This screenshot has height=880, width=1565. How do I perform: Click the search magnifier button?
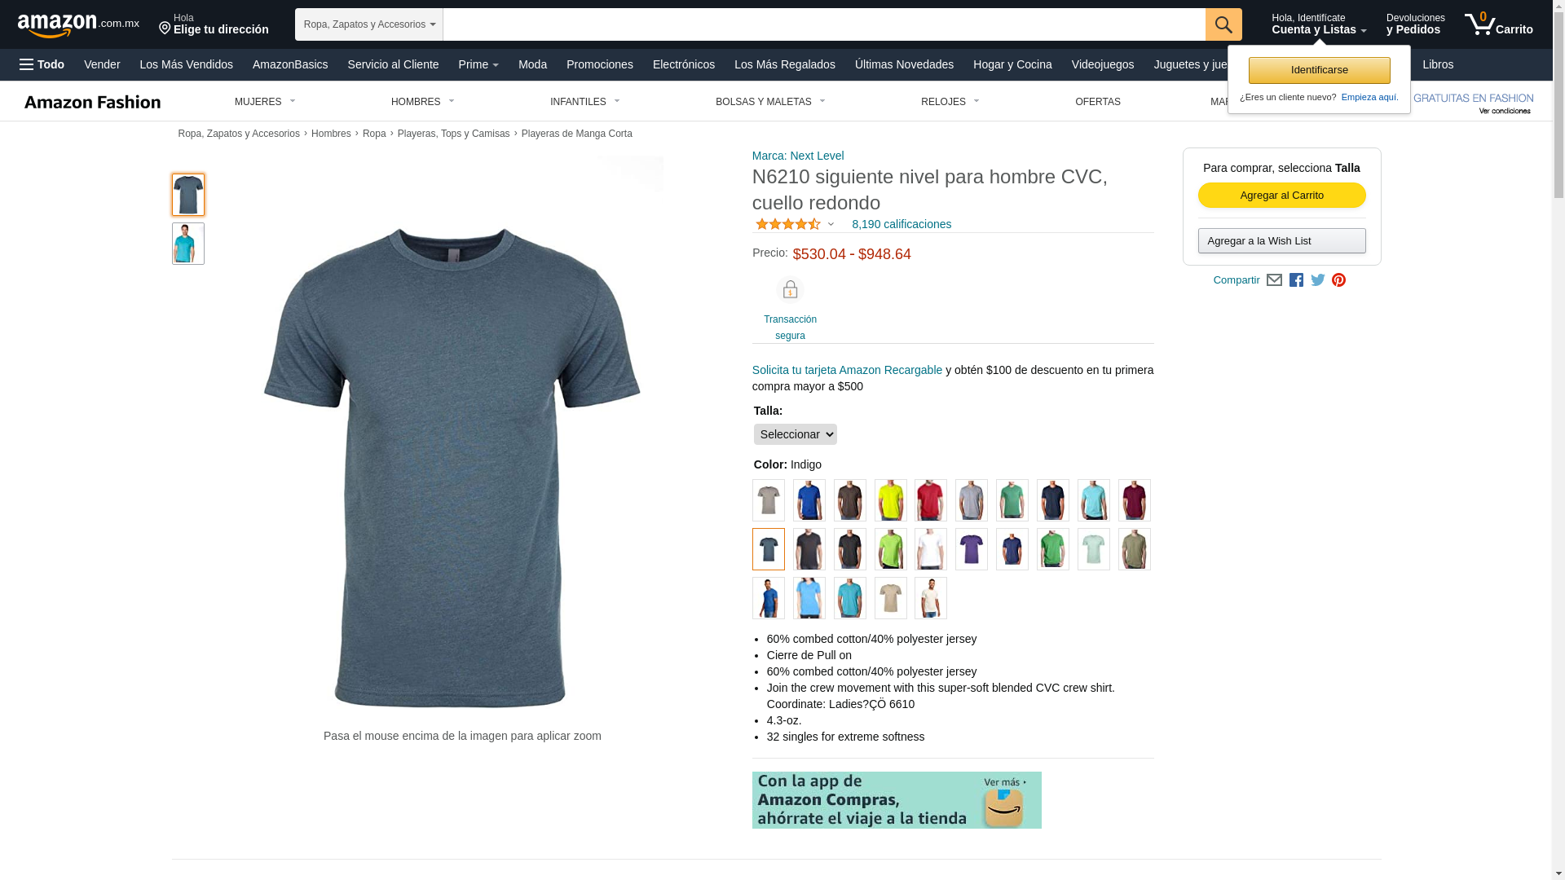coord(1223,24)
